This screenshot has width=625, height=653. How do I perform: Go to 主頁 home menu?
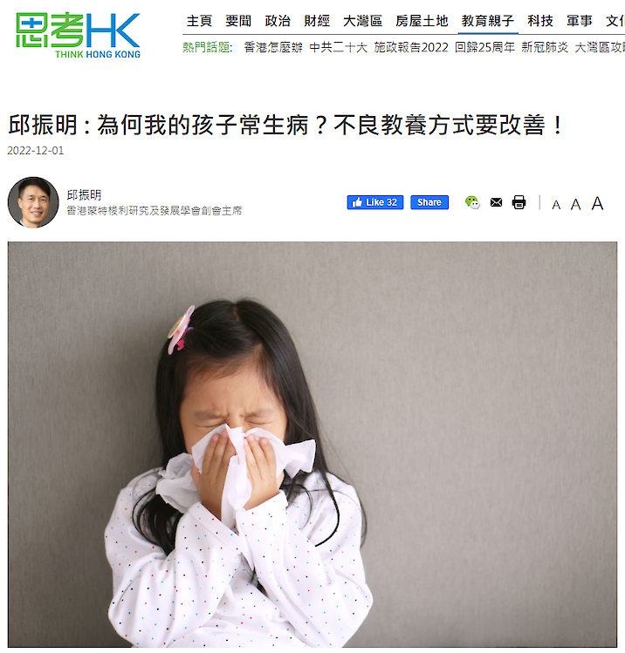tap(199, 21)
